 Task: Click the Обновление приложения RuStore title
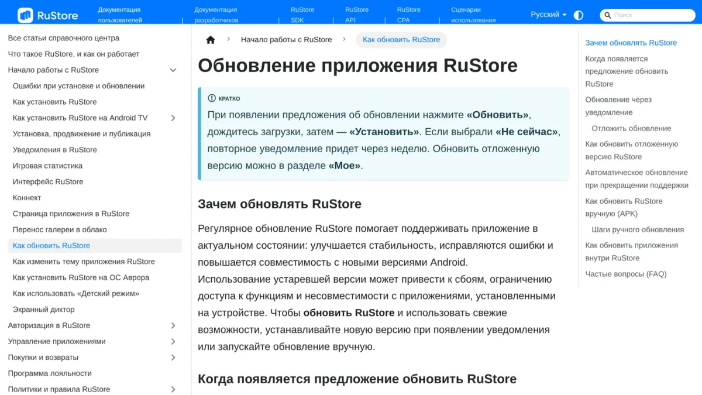(x=357, y=66)
